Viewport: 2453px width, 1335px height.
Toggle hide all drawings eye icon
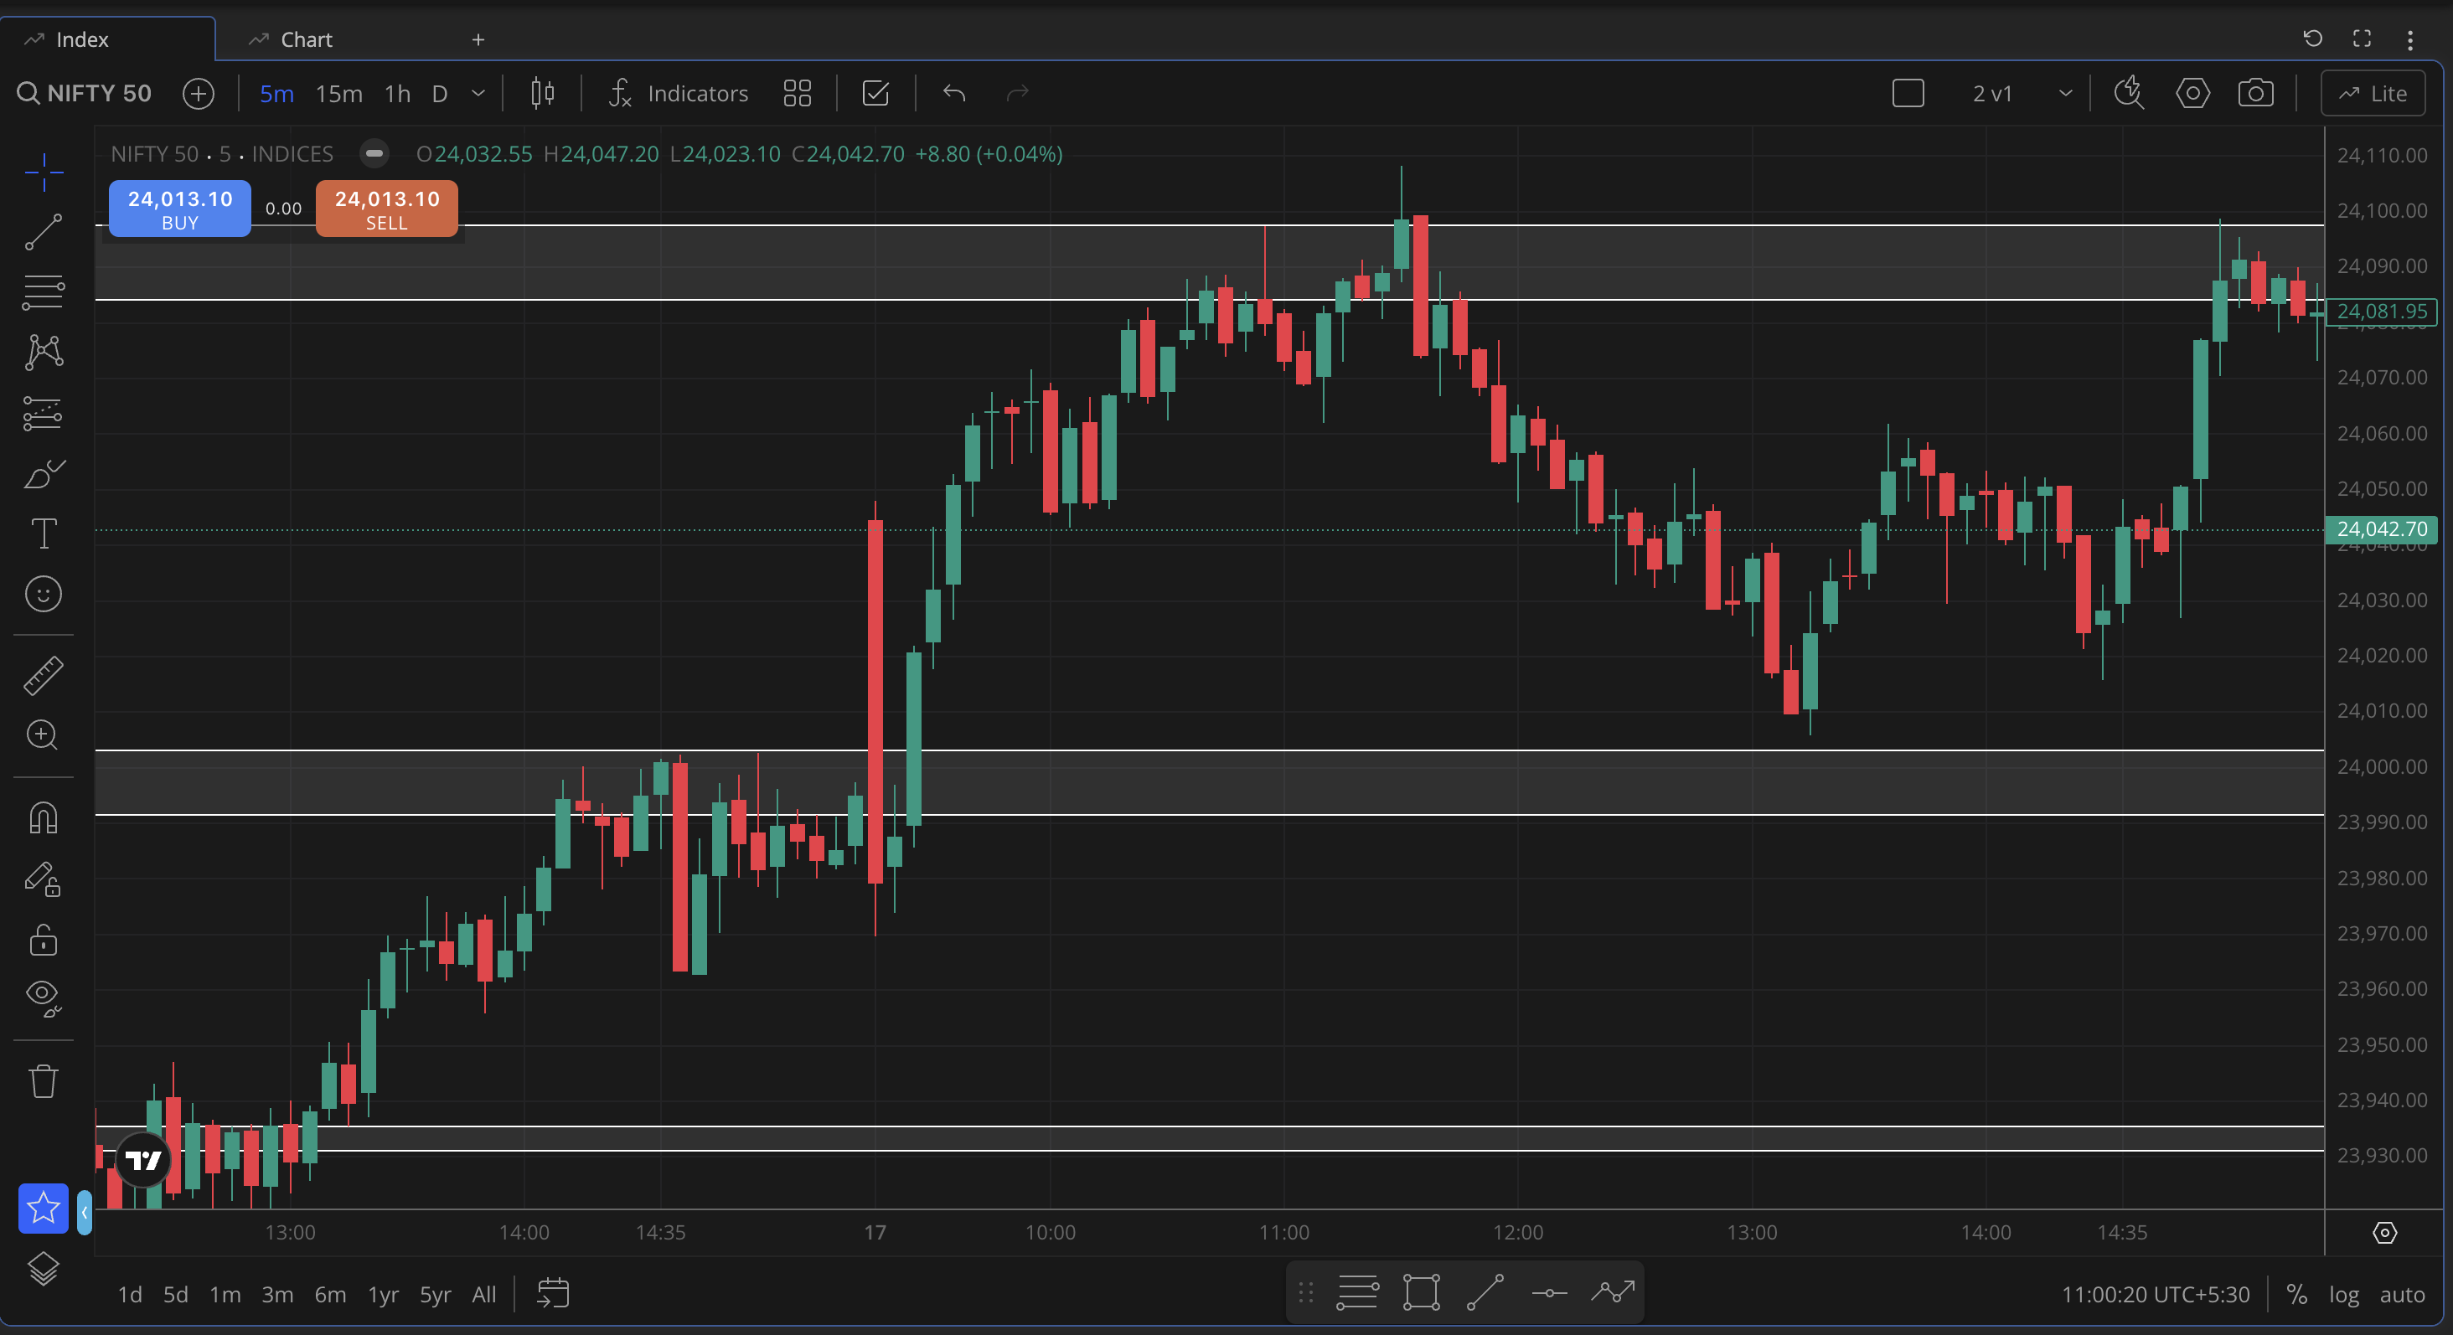(x=44, y=998)
